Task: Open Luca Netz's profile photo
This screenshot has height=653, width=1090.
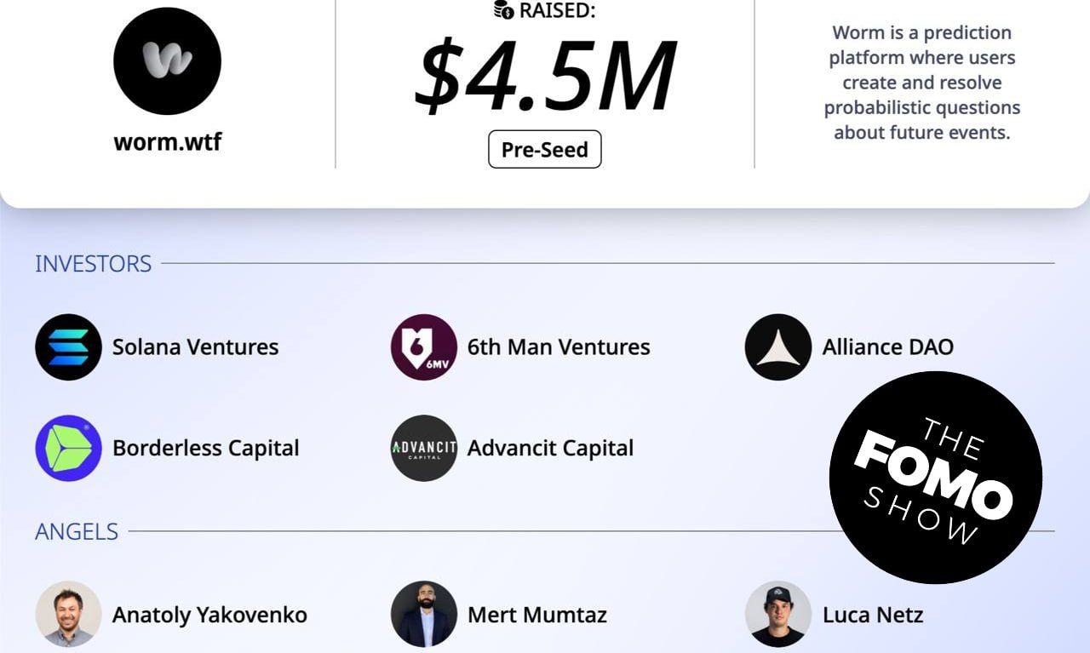Action: [x=777, y=614]
